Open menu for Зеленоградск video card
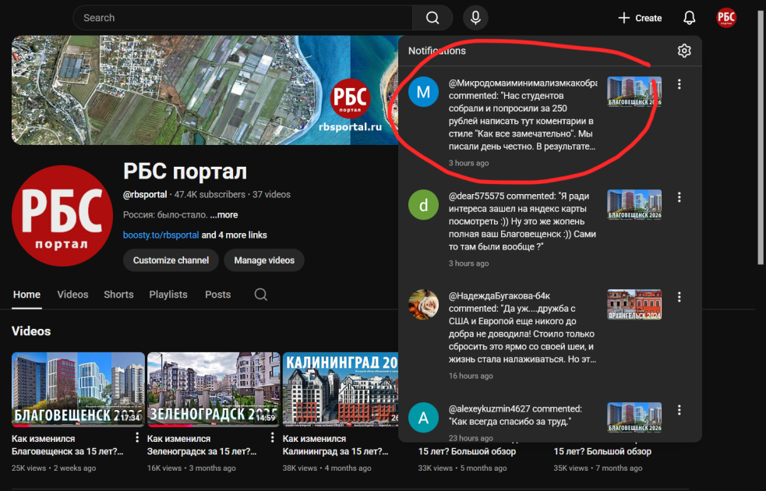This screenshot has height=491, width=766. [x=272, y=437]
